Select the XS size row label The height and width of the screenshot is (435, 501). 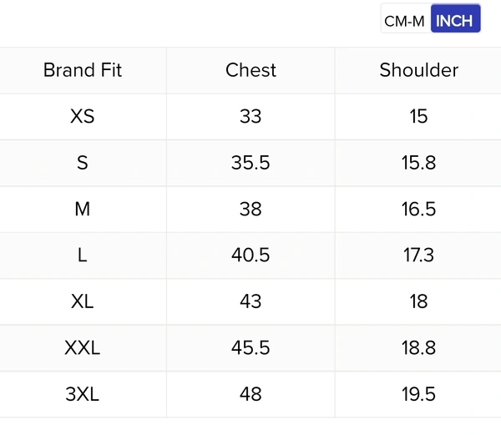83,117
